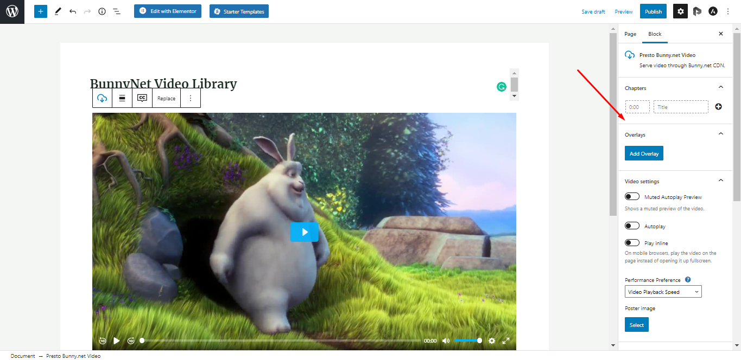The width and height of the screenshot is (741, 360).
Task: Open the Presto Player plugin icon
Action: click(697, 11)
